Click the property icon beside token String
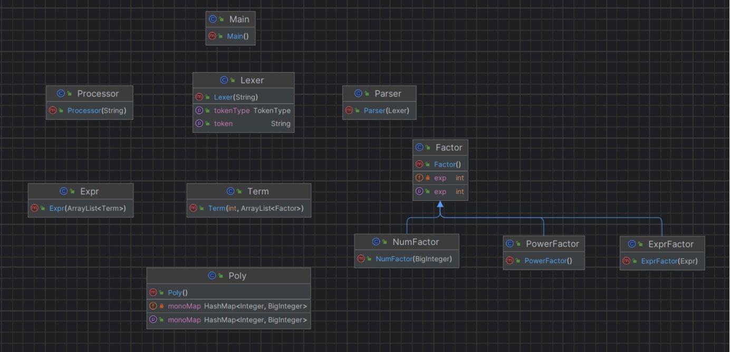Image resolution: width=730 pixels, height=352 pixels. click(x=199, y=124)
